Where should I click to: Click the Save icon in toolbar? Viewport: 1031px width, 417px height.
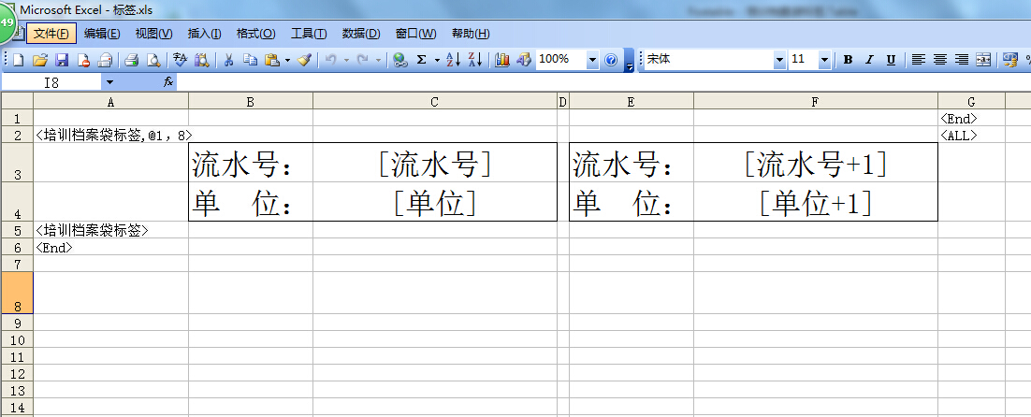pyautogui.click(x=62, y=60)
